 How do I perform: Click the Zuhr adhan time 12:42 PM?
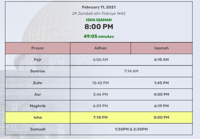(100, 83)
